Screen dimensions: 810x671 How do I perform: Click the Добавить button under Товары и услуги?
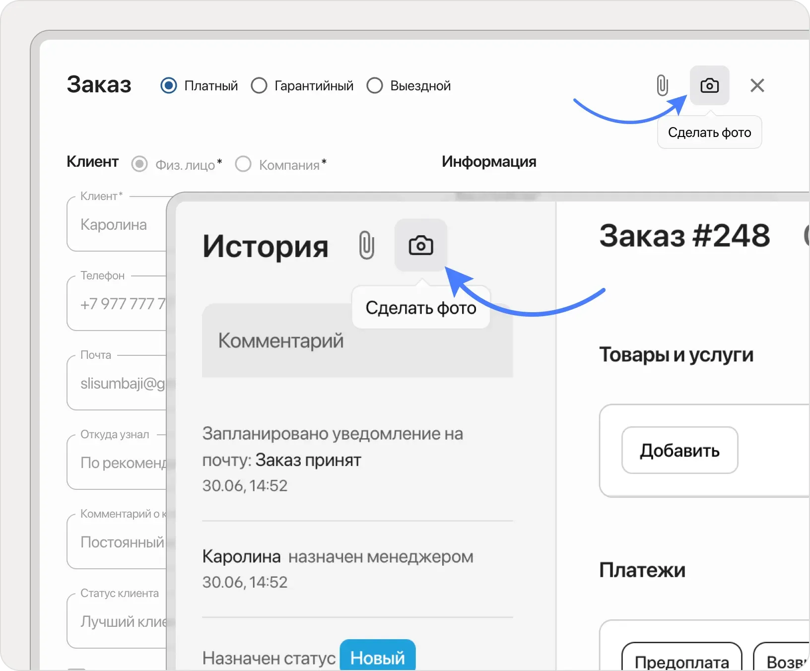(x=679, y=450)
